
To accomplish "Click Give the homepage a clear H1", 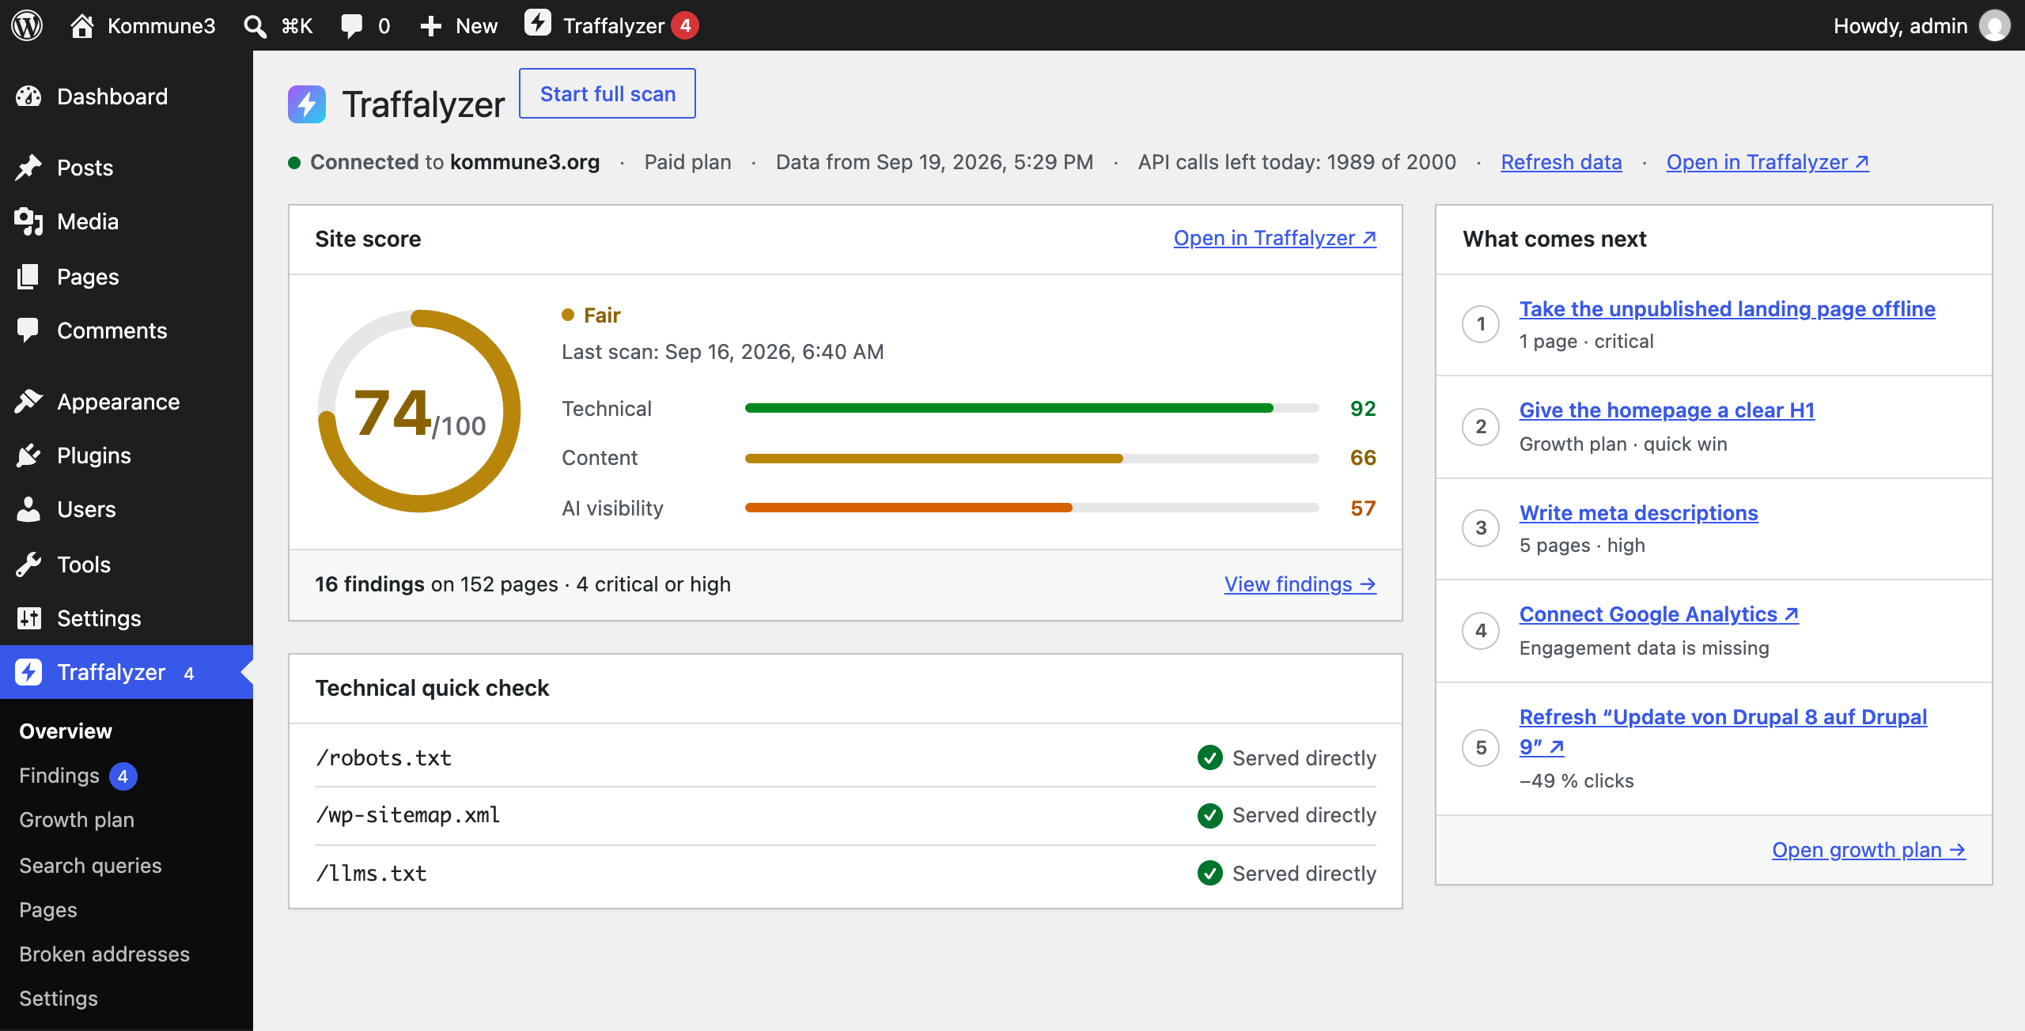I will (x=1667, y=410).
